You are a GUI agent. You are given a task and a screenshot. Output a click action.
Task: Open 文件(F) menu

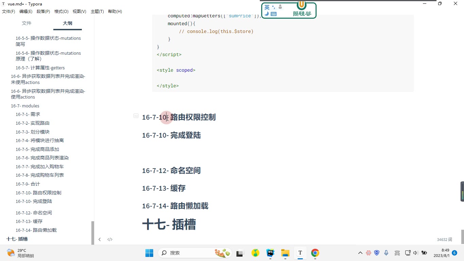point(8,12)
